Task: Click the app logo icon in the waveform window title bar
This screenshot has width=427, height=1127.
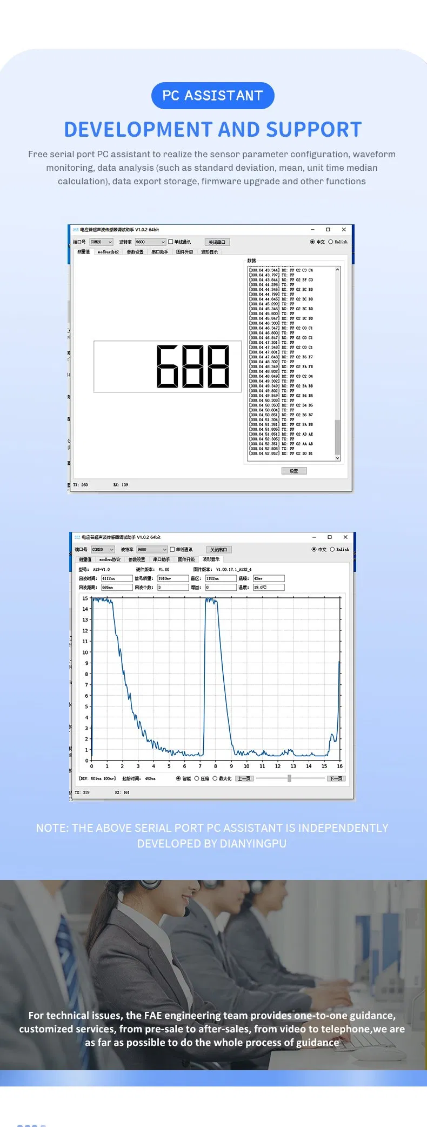Action: point(77,537)
